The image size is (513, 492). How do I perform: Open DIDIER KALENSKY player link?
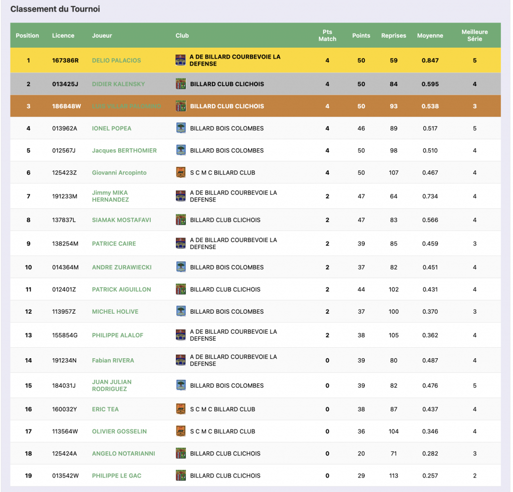pos(118,84)
